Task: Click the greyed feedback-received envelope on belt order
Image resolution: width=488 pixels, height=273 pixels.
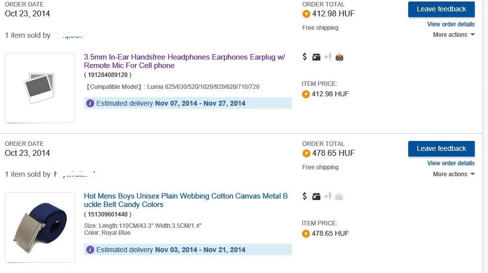Action: point(339,197)
